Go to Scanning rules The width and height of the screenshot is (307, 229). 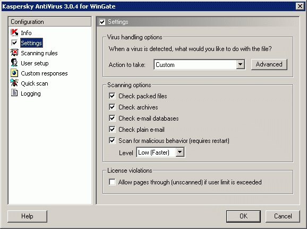(x=39, y=53)
